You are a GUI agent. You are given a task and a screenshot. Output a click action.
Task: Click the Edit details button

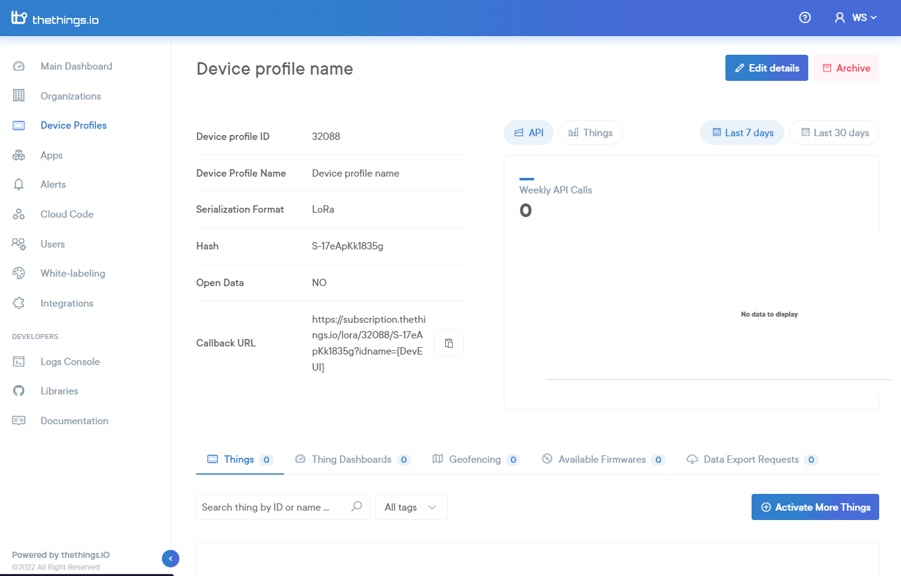(767, 68)
